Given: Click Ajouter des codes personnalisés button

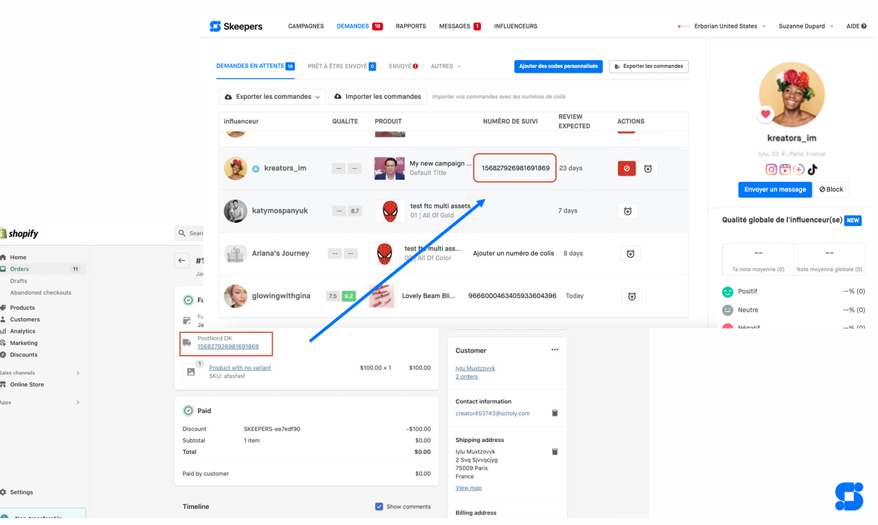Looking at the screenshot, I should tap(558, 66).
